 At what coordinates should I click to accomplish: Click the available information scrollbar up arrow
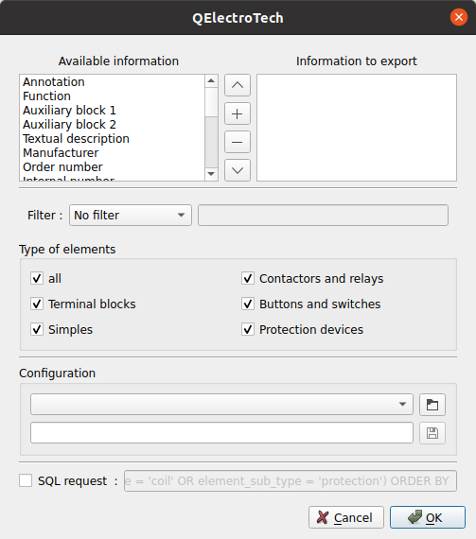click(x=211, y=81)
